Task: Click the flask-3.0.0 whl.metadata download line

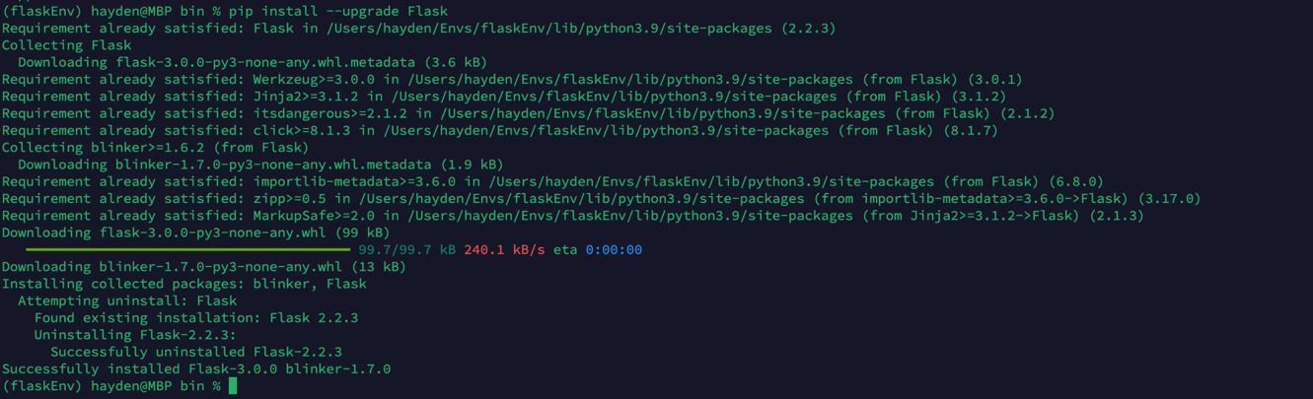Action: coord(252,62)
